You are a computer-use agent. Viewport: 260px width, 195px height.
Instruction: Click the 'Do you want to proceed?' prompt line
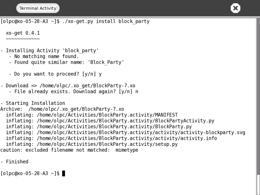pyautogui.click(x=58, y=74)
